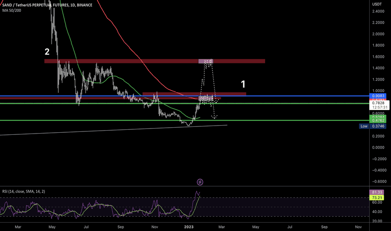This screenshot has height=231, width=391.
Task: Click the 2.0000 price axis label
Action: (x=378, y=34)
